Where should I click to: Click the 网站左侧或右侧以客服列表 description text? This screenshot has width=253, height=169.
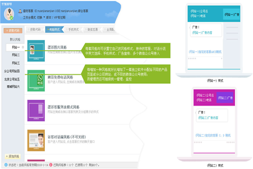73,112
